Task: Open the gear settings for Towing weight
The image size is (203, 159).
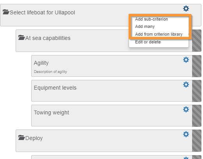Action: [186, 109]
